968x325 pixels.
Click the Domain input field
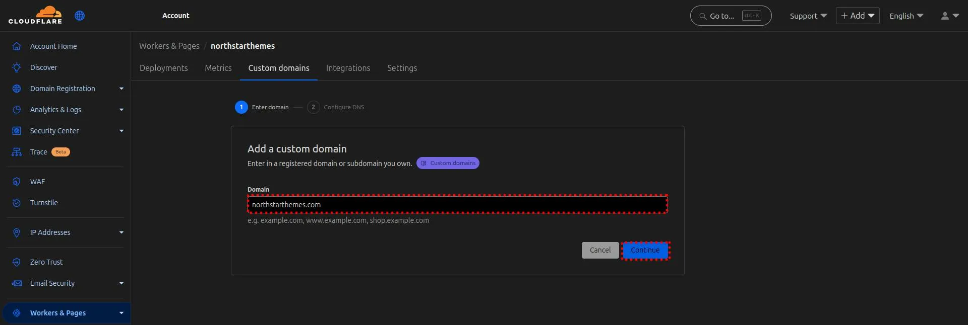tap(458, 204)
